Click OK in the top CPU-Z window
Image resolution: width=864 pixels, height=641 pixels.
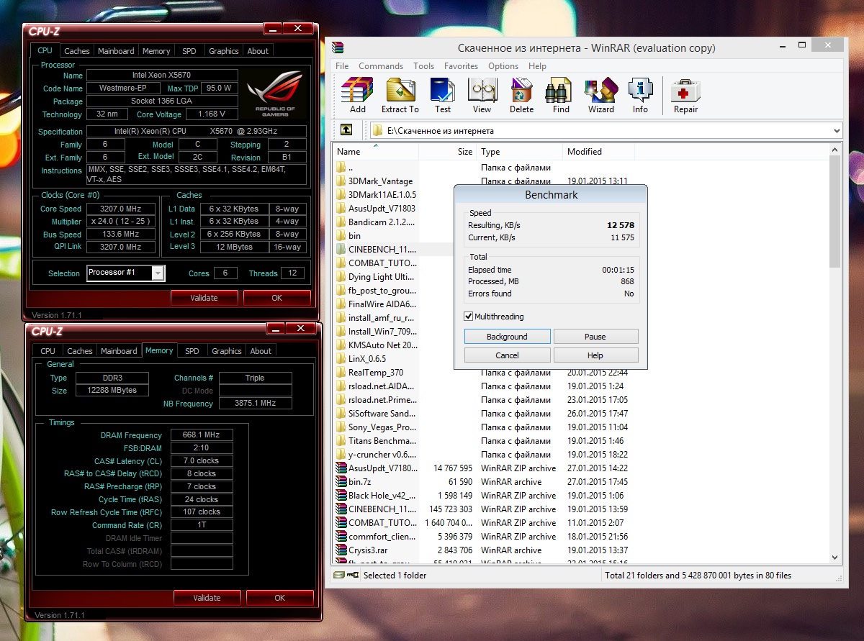click(277, 298)
